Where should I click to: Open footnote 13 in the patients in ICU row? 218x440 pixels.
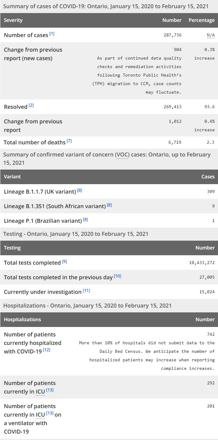(50, 390)
